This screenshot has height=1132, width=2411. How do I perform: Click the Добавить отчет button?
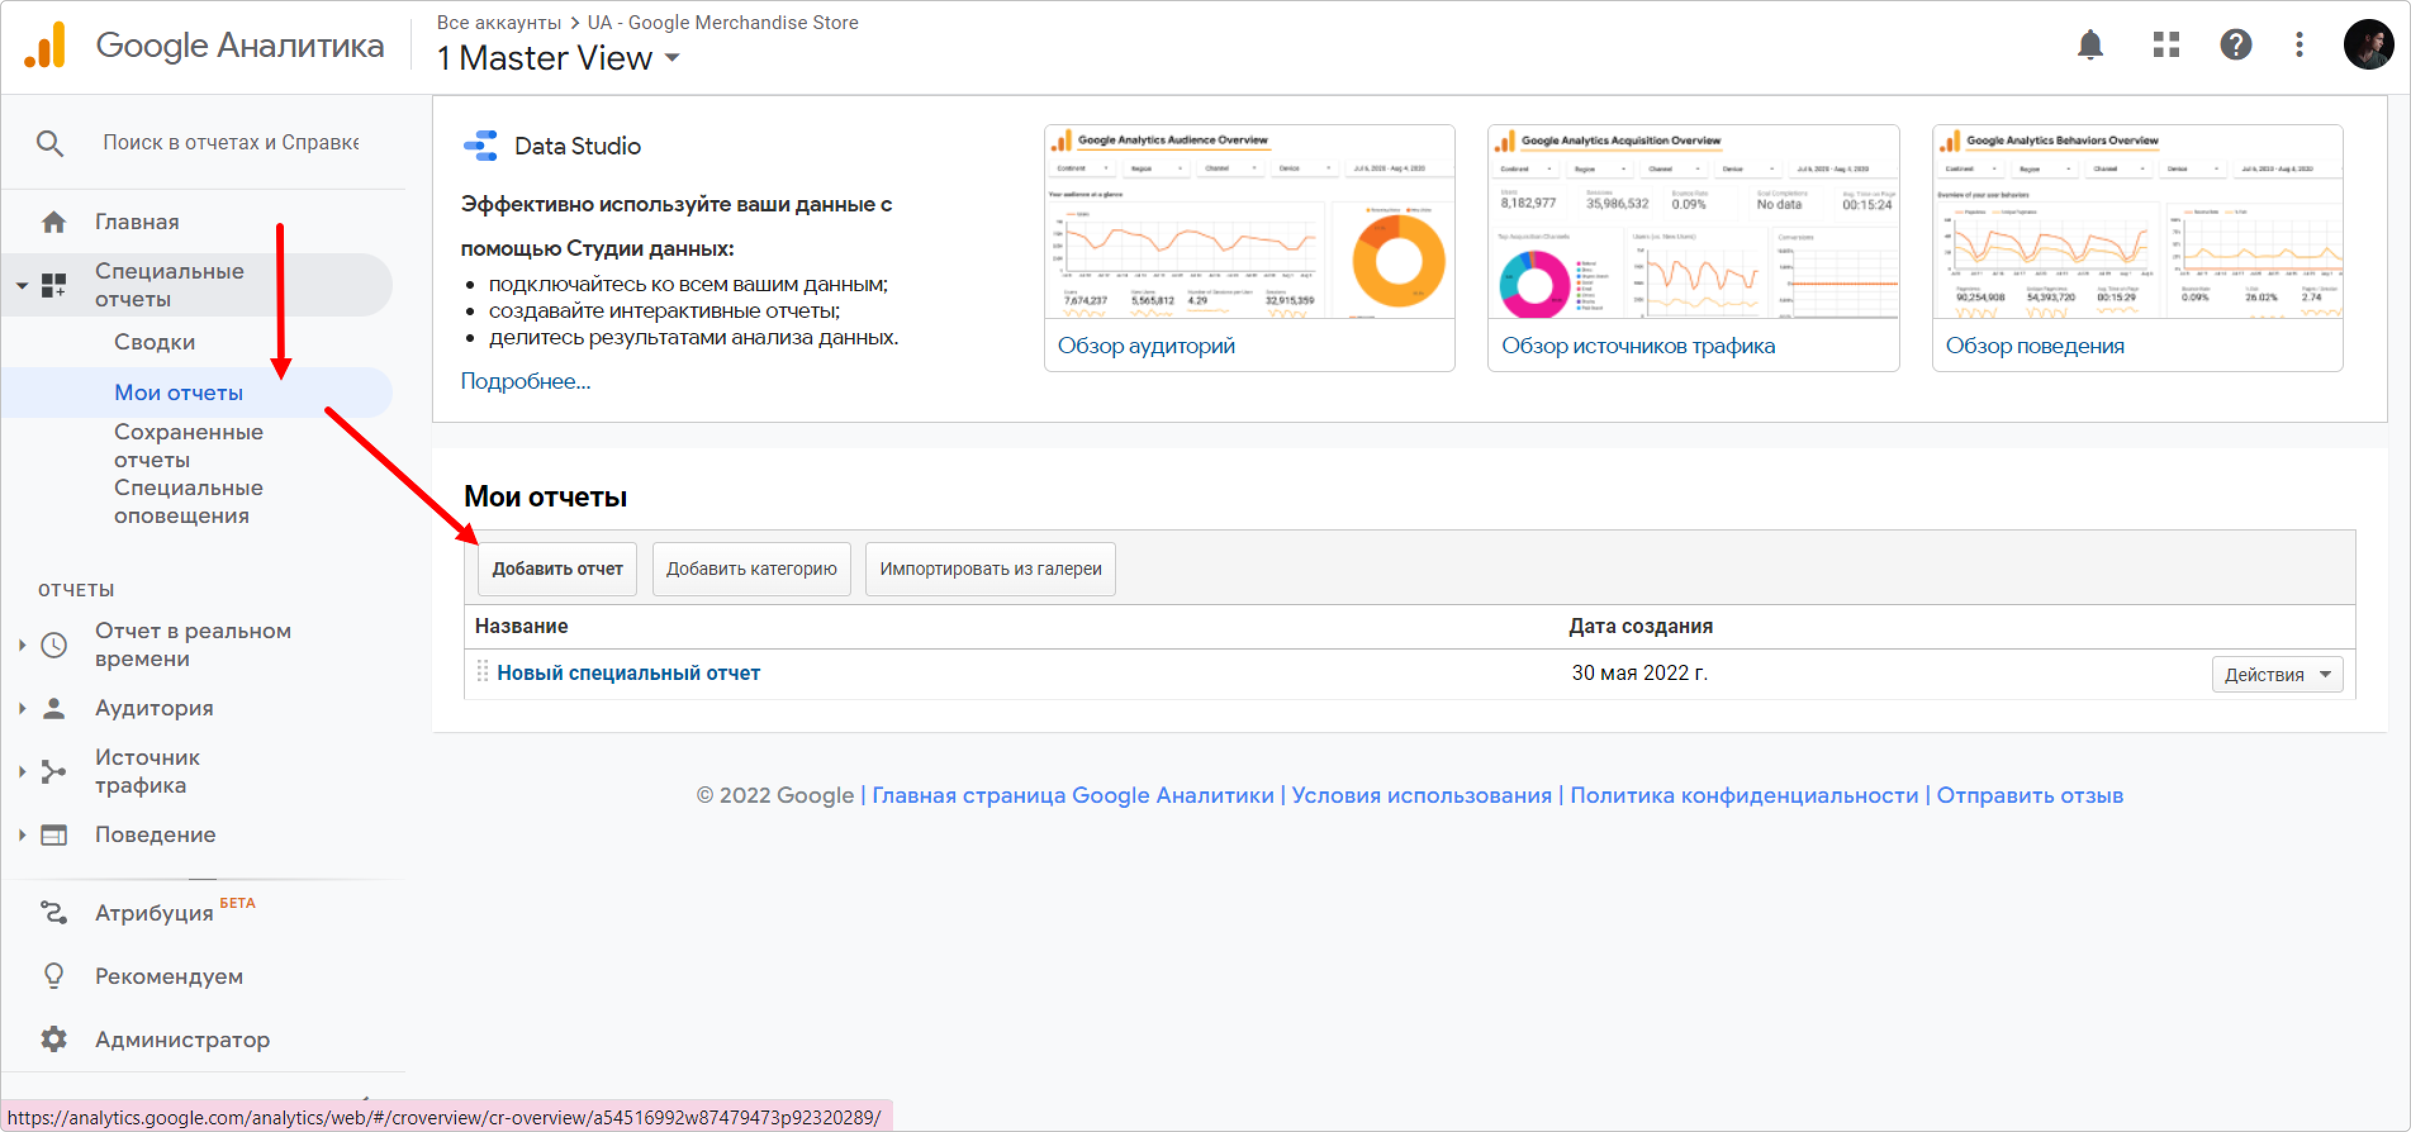557,569
